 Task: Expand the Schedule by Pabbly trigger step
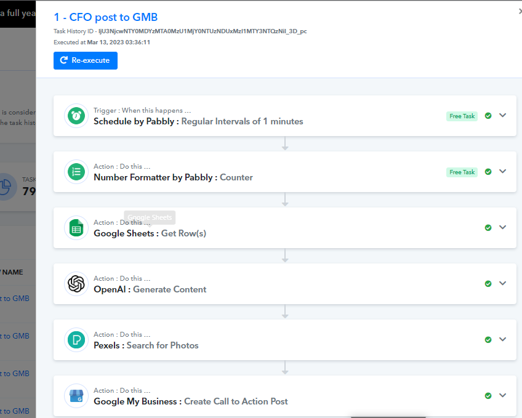[503, 115]
